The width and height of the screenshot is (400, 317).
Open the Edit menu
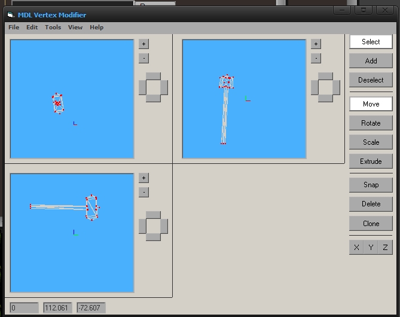(x=32, y=28)
